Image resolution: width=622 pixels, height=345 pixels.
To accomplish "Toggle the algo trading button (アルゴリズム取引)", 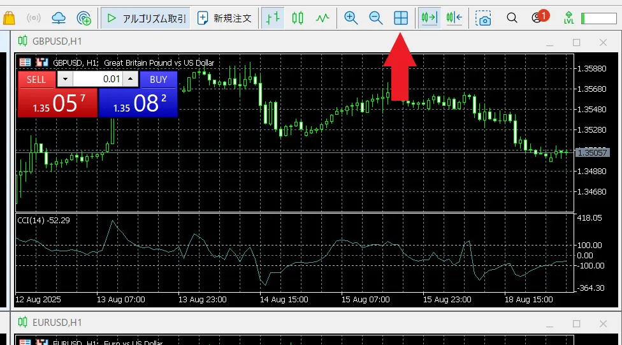I will [146, 18].
